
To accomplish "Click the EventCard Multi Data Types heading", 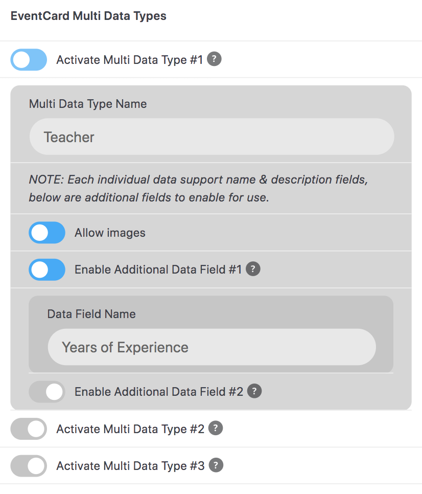I will [x=88, y=16].
